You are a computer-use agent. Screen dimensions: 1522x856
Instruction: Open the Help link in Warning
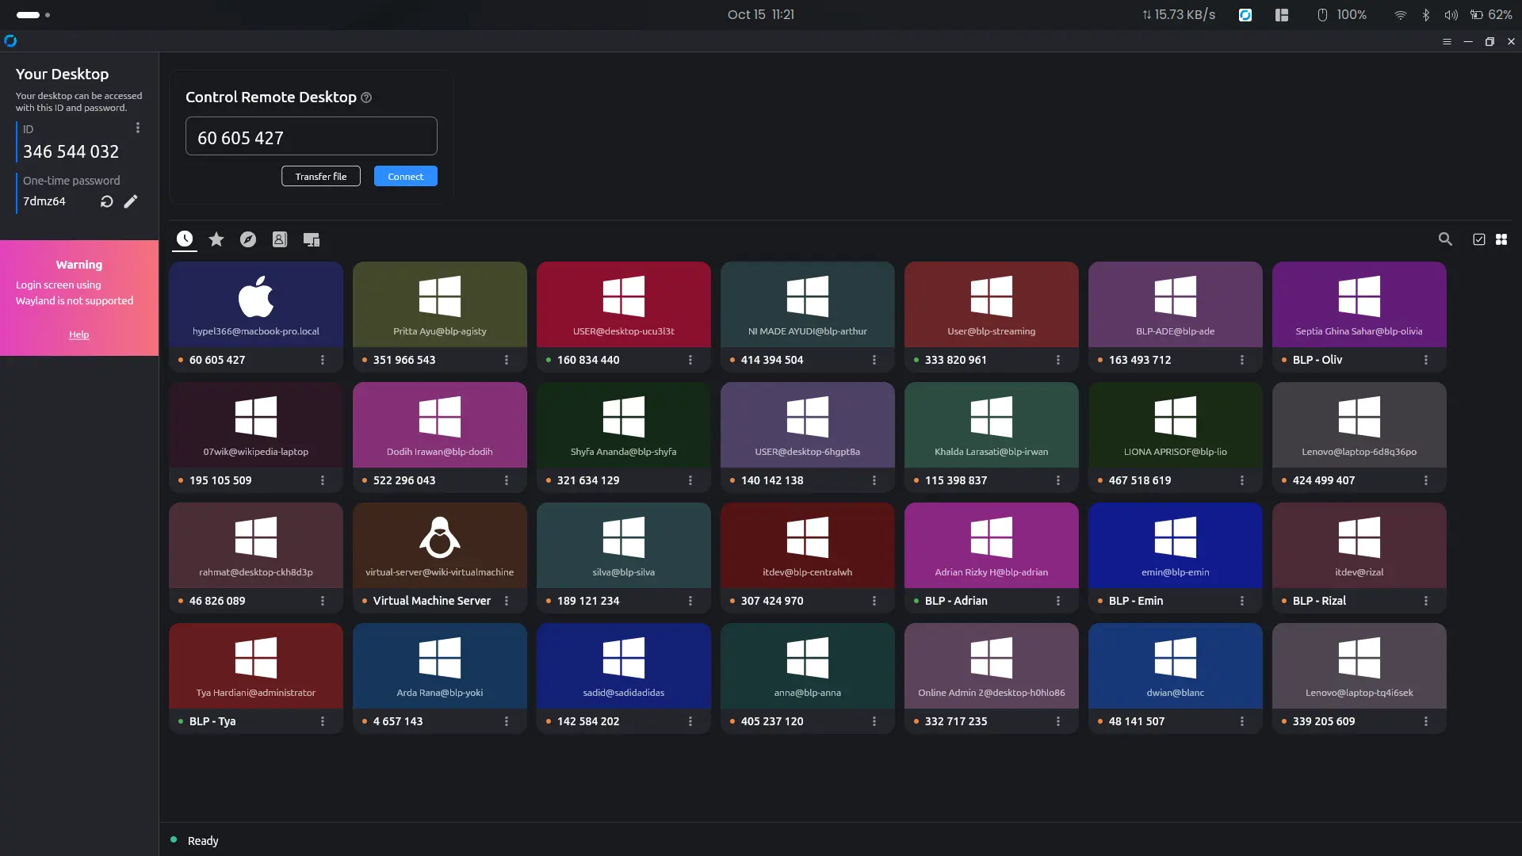tap(78, 334)
